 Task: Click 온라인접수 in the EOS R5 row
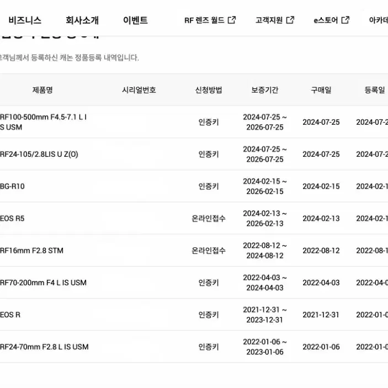pos(209,219)
